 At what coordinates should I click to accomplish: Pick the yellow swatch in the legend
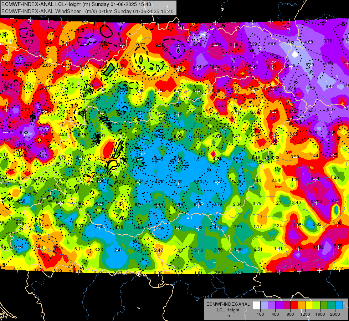click(x=309, y=305)
